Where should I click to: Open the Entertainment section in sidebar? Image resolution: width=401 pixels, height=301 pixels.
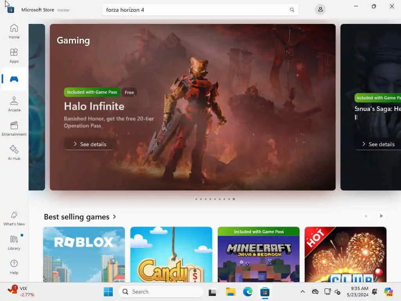coord(14,129)
